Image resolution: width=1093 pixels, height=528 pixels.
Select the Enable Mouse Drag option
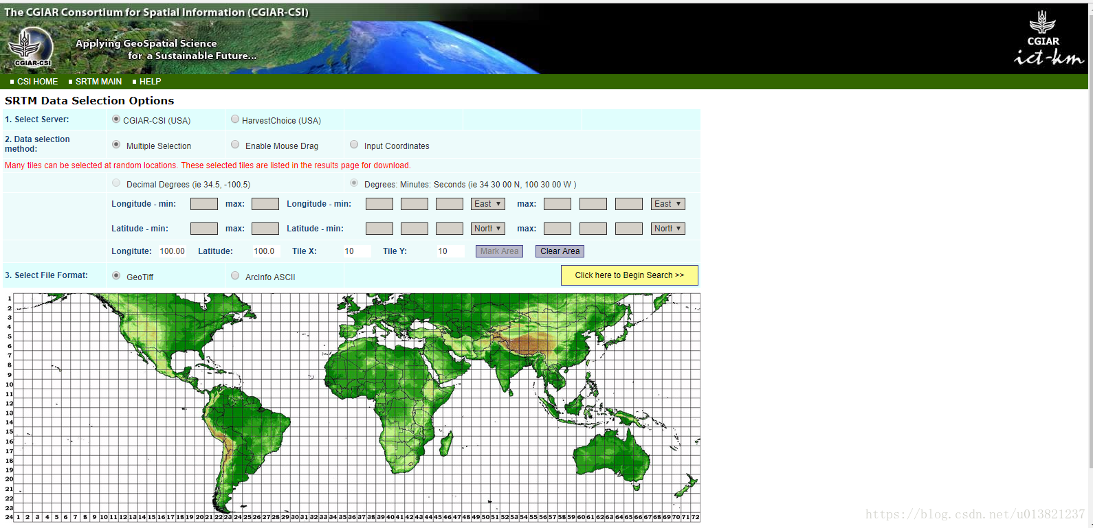[x=235, y=145]
